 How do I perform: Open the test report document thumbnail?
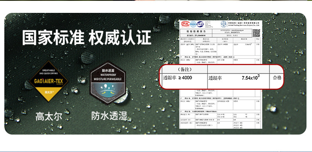click(220, 74)
